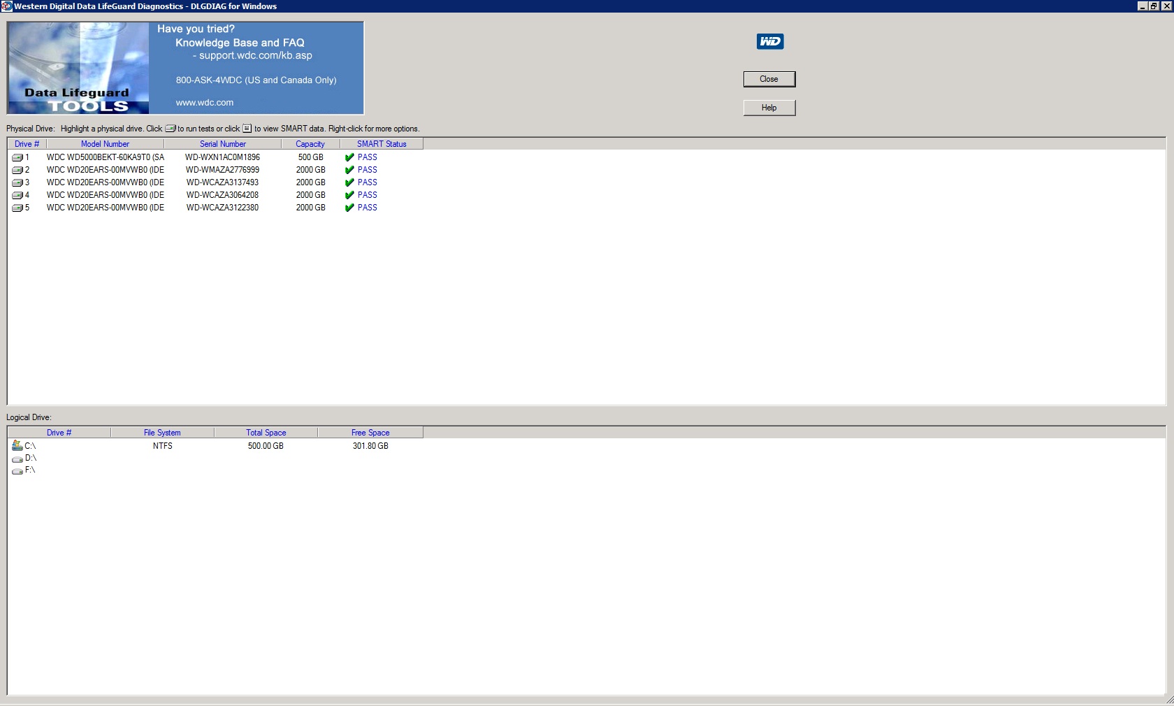Click serial number WD-WMAZA2776999
Screen dimensions: 1174x706
coord(222,170)
